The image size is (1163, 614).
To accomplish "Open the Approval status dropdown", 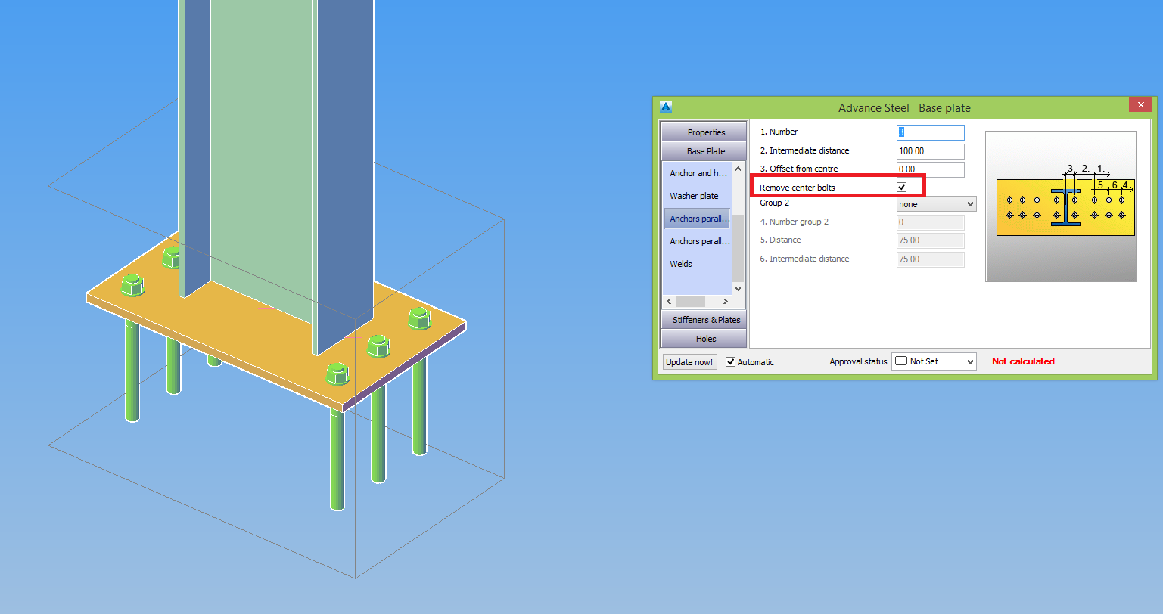I will pos(971,361).
